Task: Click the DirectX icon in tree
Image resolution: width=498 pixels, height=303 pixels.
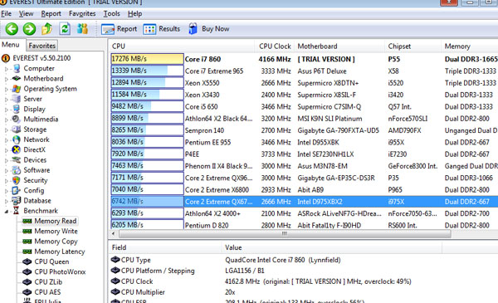Action: (x=17, y=149)
